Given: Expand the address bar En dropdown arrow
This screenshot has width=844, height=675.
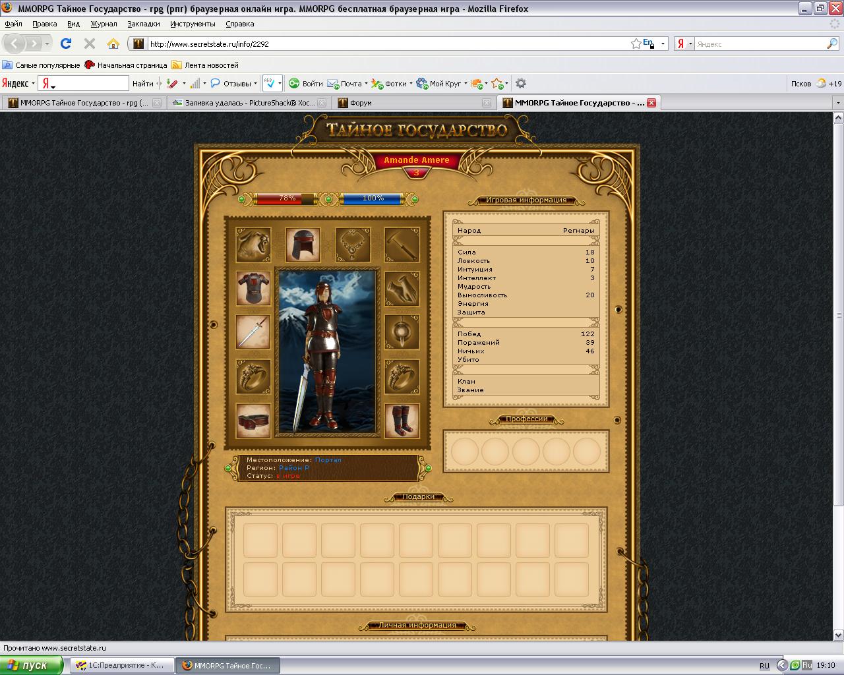Looking at the screenshot, I should (x=663, y=44).
